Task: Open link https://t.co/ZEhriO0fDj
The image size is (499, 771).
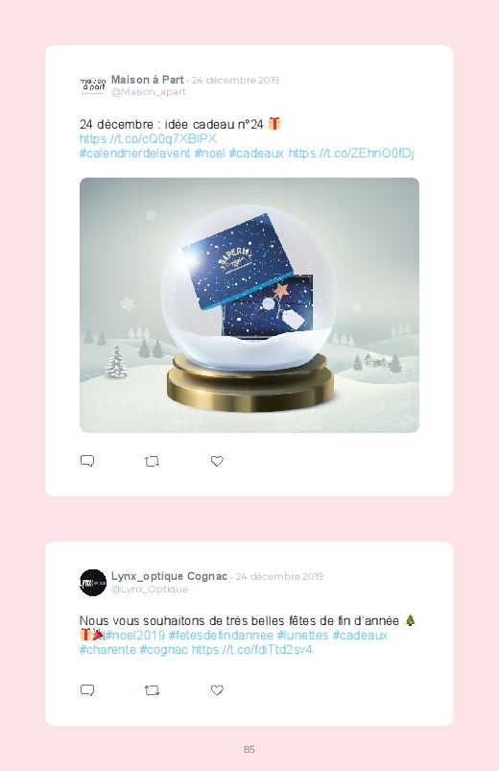Action: (351, 154)
